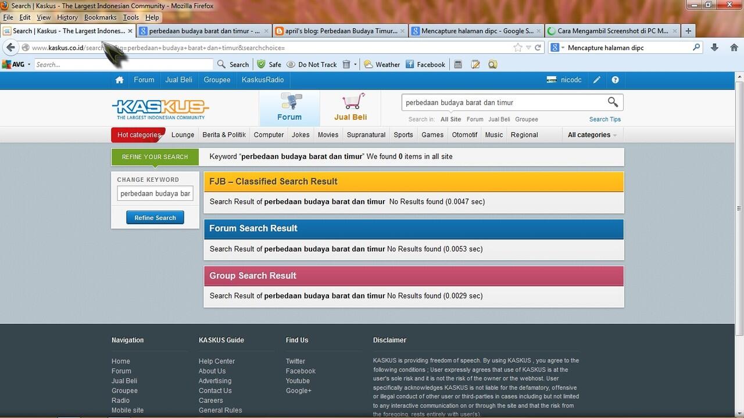Open Weather from AVG toolbar
This screenshot has width=744, height=418.
[x=382, y=64]
